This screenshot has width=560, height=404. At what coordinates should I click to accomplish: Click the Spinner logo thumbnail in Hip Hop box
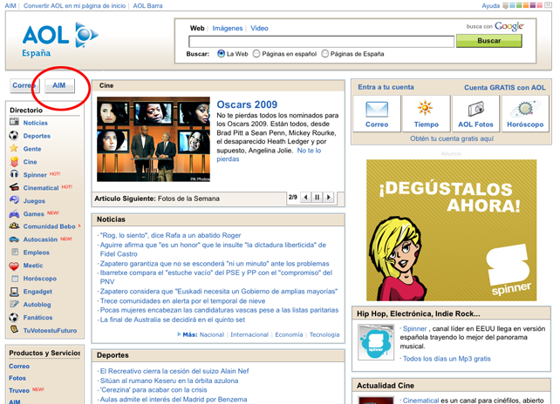376,342
